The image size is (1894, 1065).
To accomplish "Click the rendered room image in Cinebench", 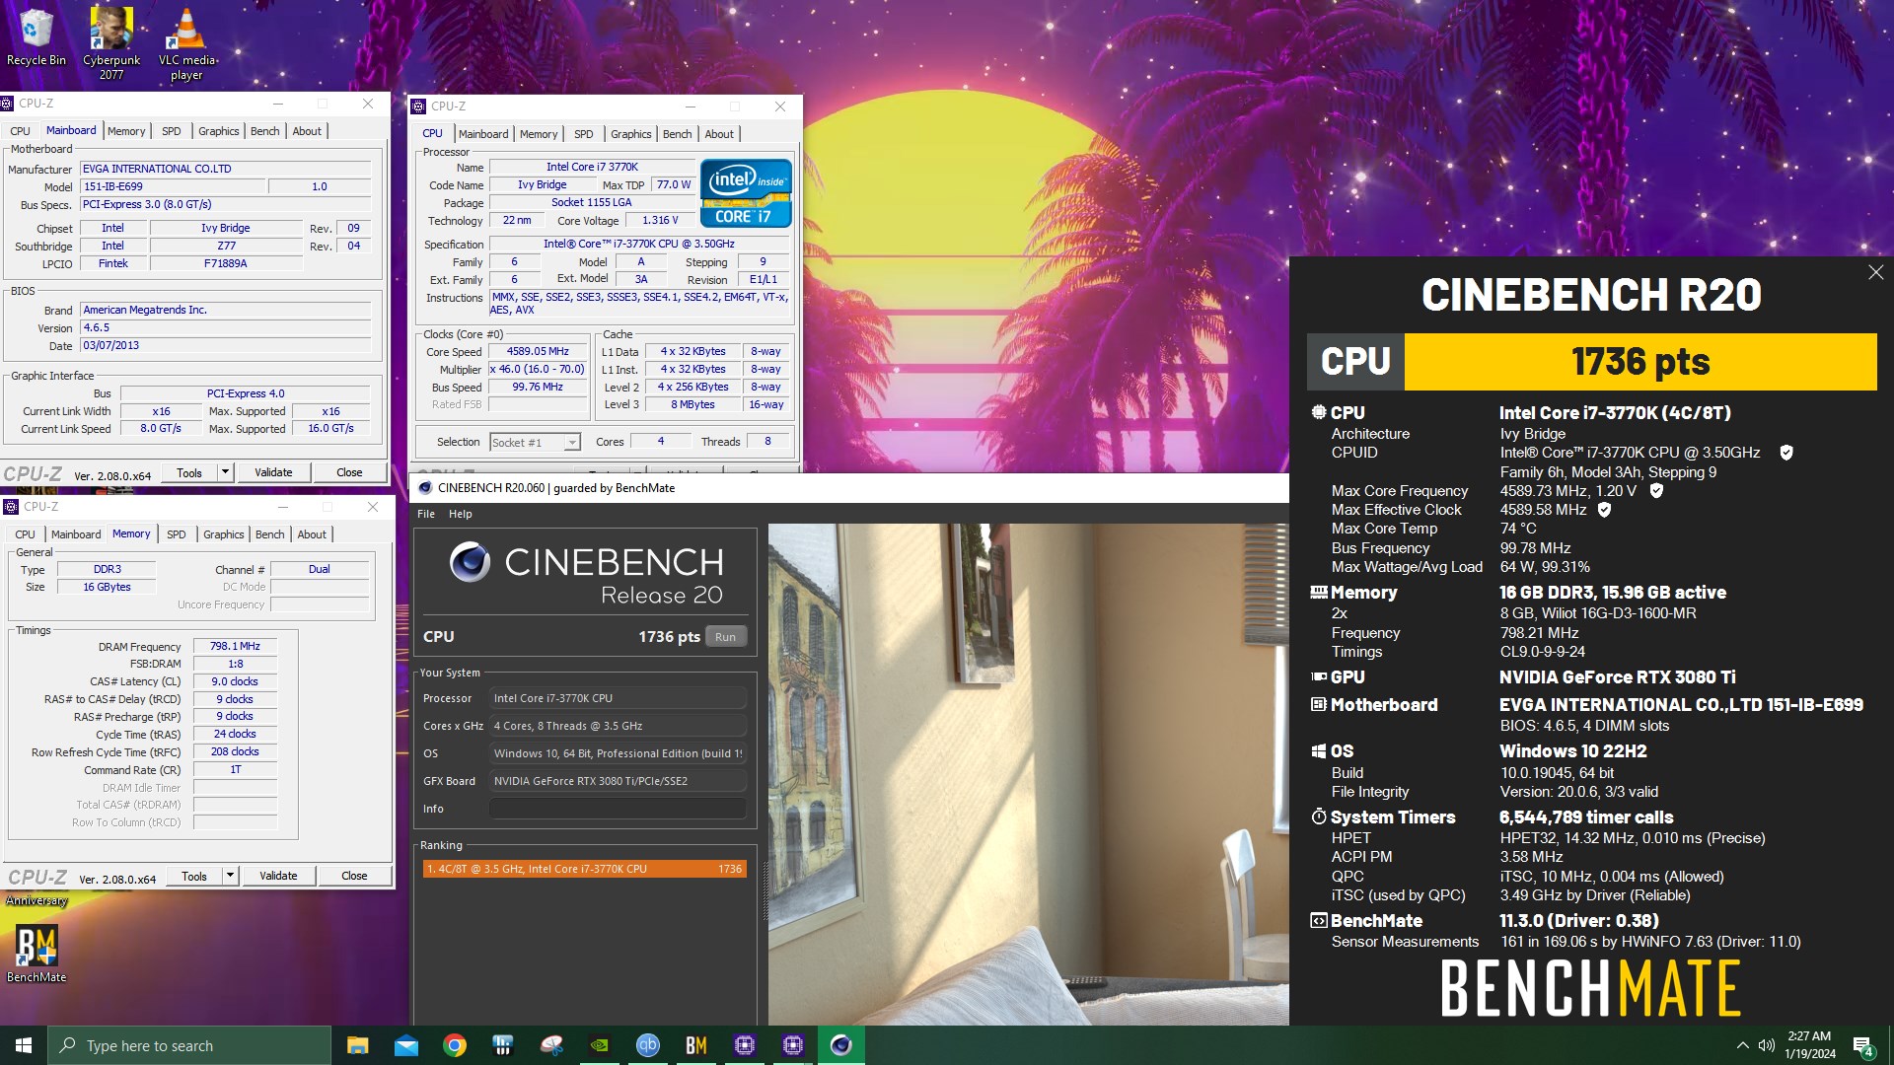I will [1028, 774].
